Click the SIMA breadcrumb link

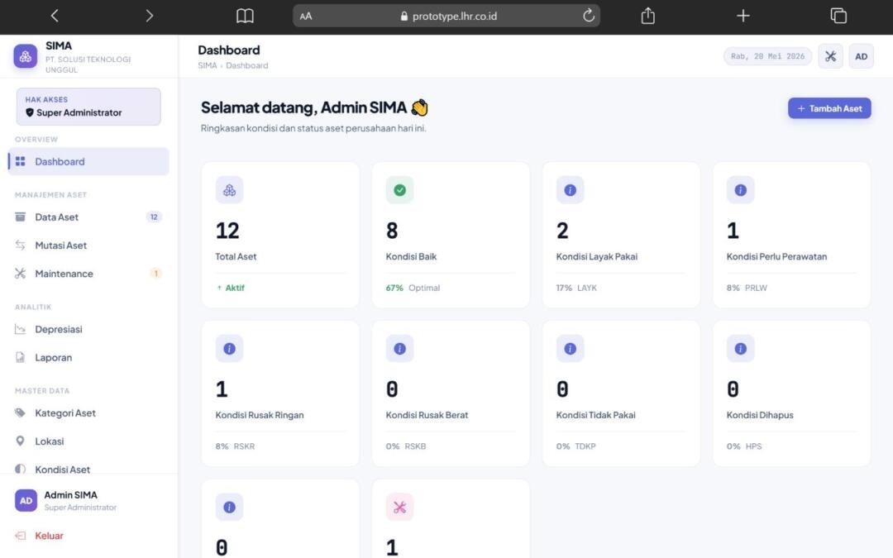(208, 65)
